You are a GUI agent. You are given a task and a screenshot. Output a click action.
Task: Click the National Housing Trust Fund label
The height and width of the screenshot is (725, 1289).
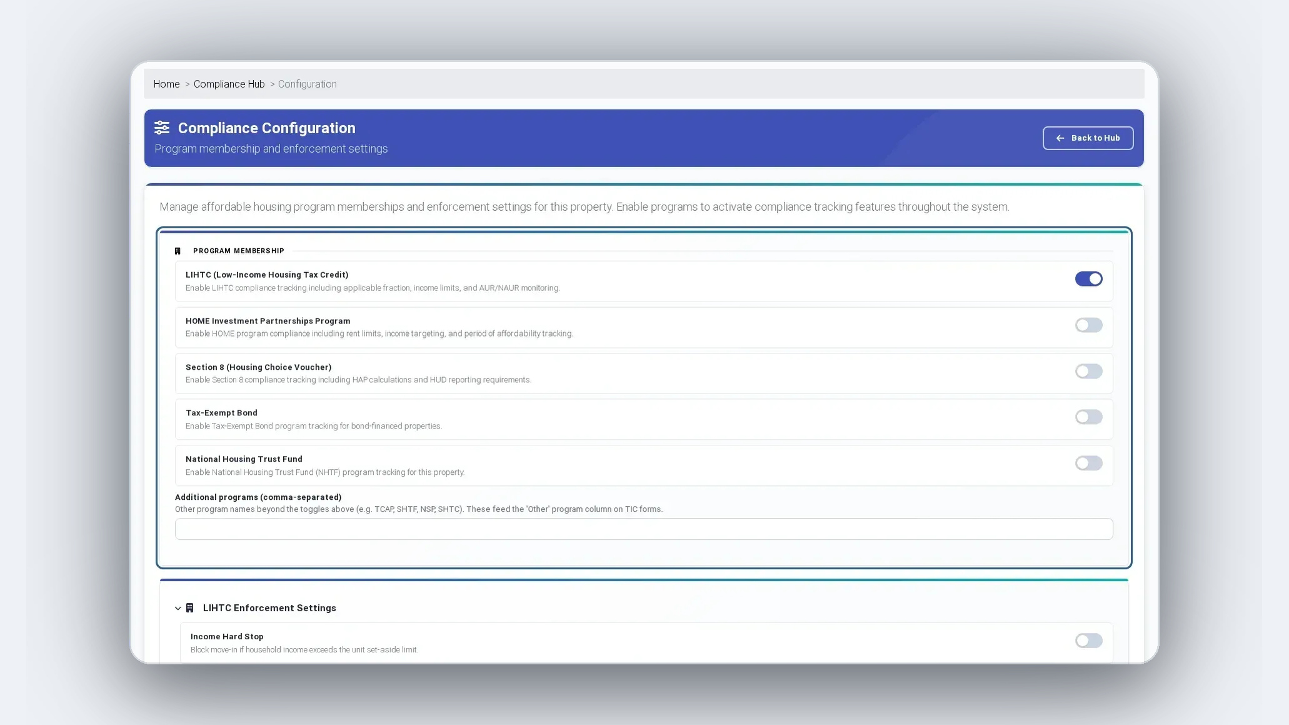click(244, 459)
